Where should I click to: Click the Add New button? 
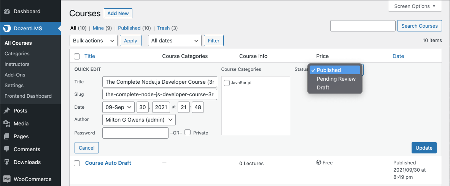[x=118, y=13]
